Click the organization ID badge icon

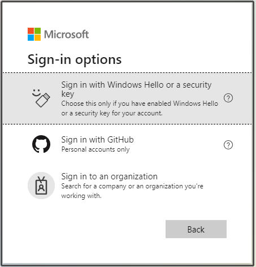pyautogui.click(x=41, y=186)
